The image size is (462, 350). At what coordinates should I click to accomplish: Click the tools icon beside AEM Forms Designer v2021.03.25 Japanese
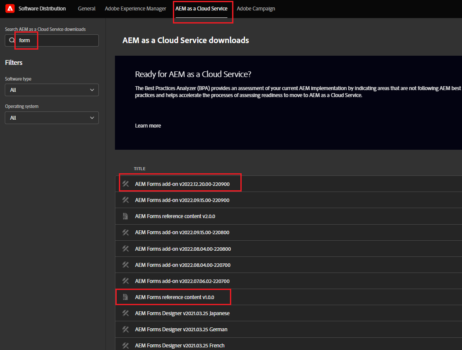pyautogui.click(x=125, y=313)
